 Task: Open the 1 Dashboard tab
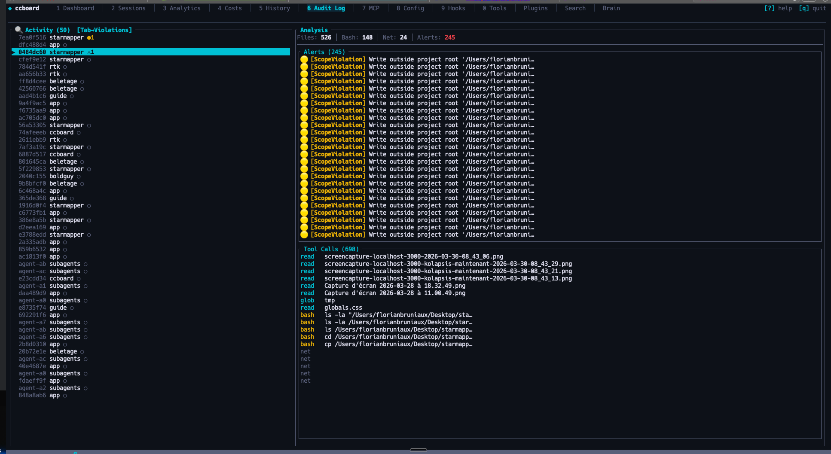(75, 8)
